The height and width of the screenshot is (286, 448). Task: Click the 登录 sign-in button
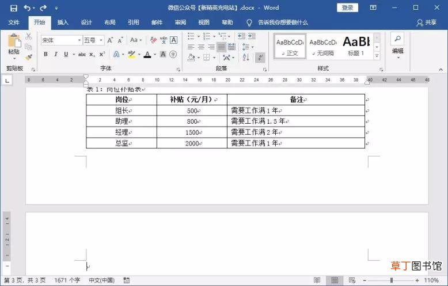click(x=347, y=7)
